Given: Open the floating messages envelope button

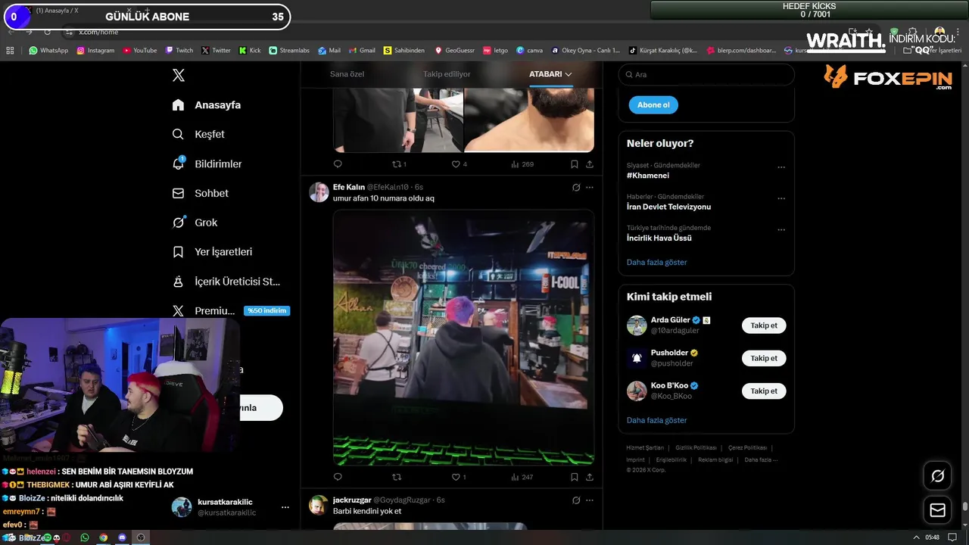Looking at the screenshot, I should tap(937, 510).
